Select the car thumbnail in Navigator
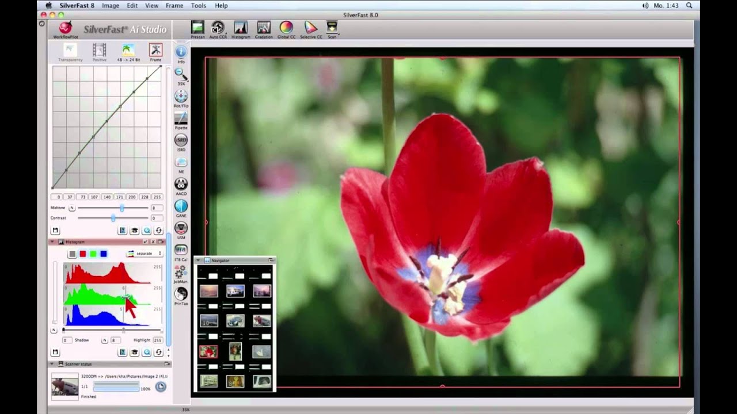This screenshot has height=414, width=737. 235,320
